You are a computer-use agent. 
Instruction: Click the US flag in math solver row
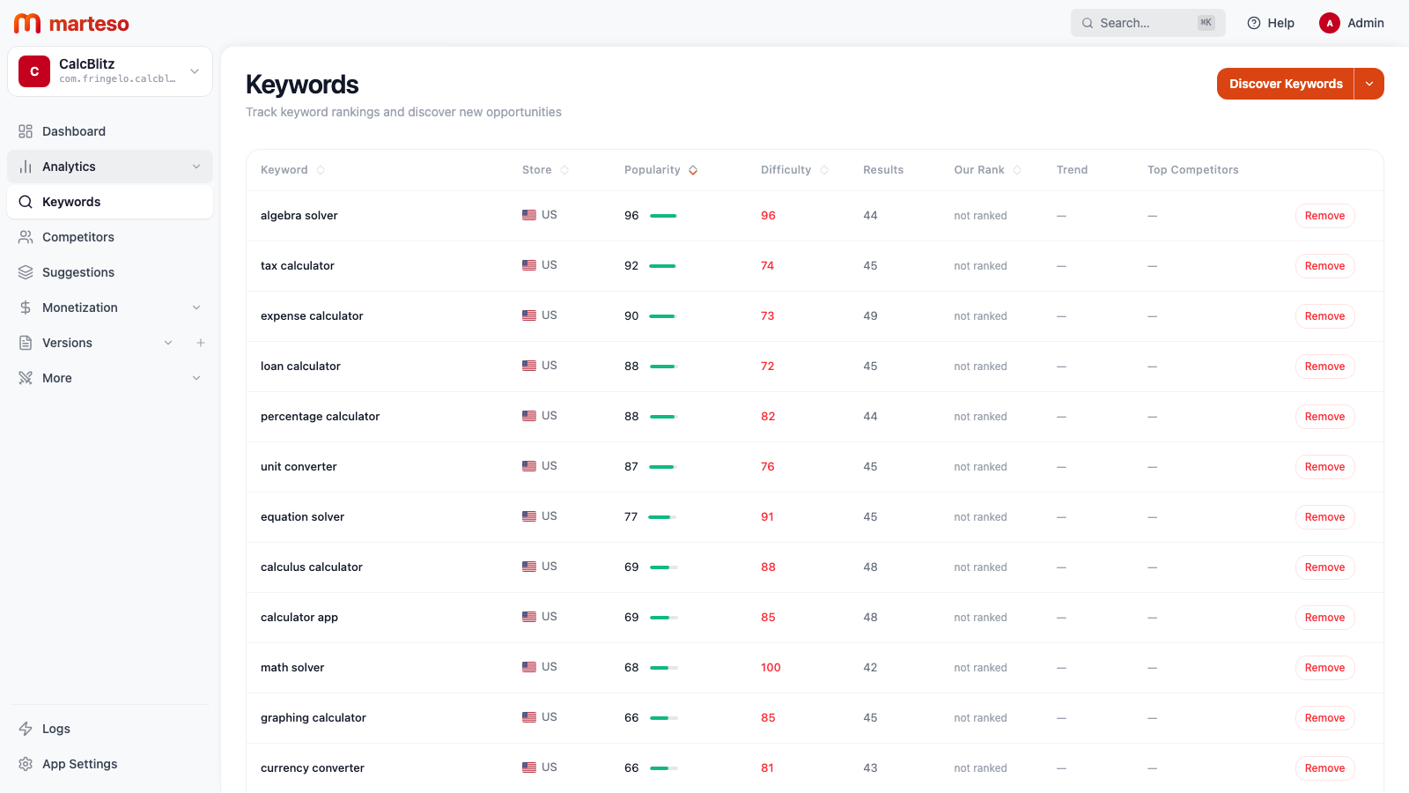[529, 667]
